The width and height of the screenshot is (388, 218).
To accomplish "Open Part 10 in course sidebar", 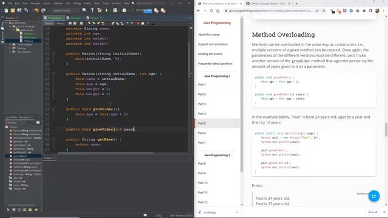I will [x=202, y=183].
